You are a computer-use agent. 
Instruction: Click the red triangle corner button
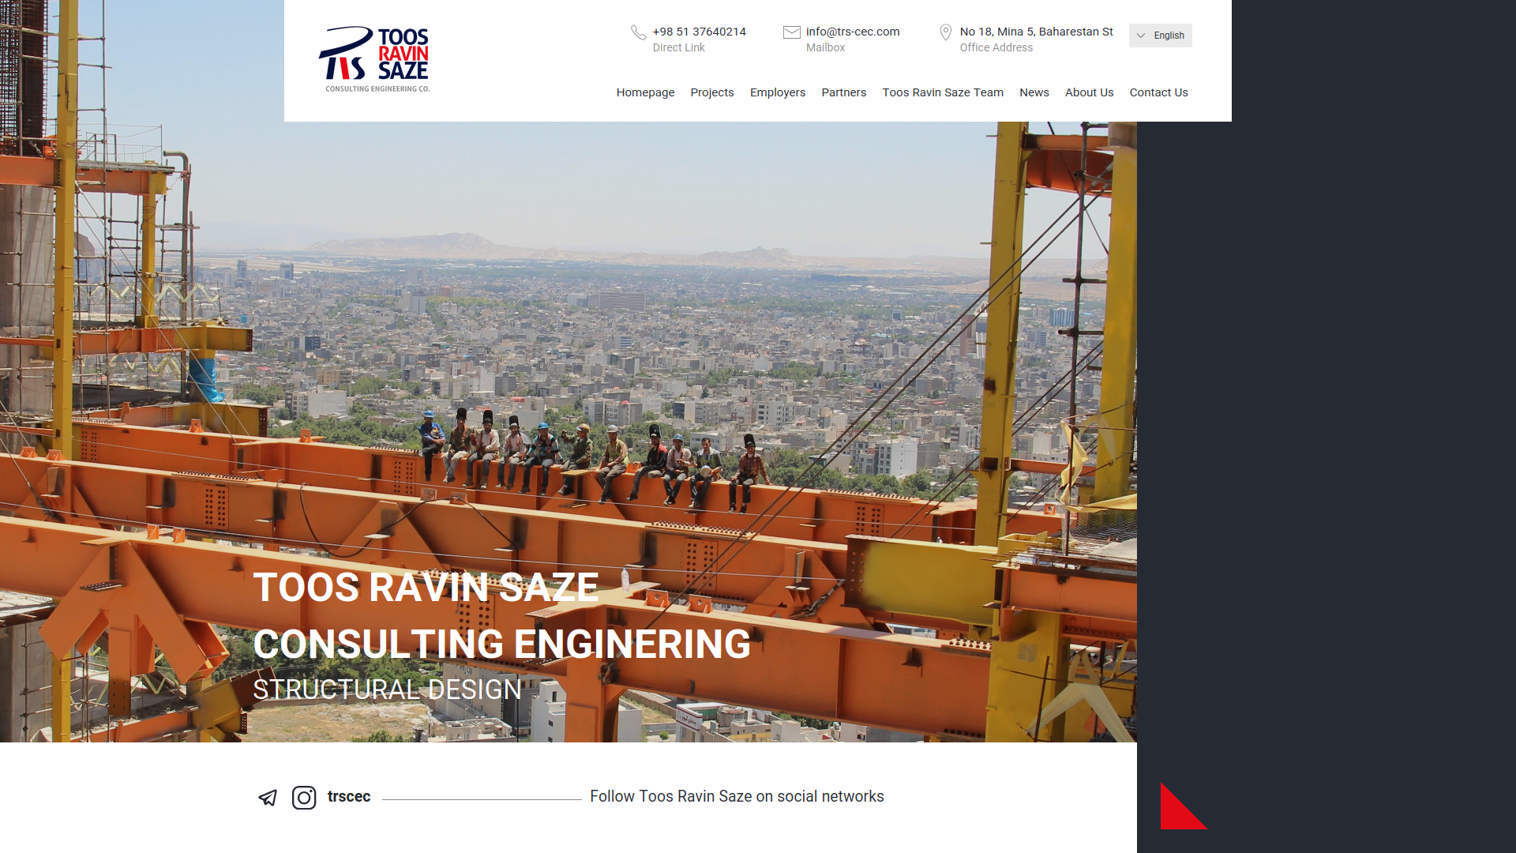click(1184, 806)
